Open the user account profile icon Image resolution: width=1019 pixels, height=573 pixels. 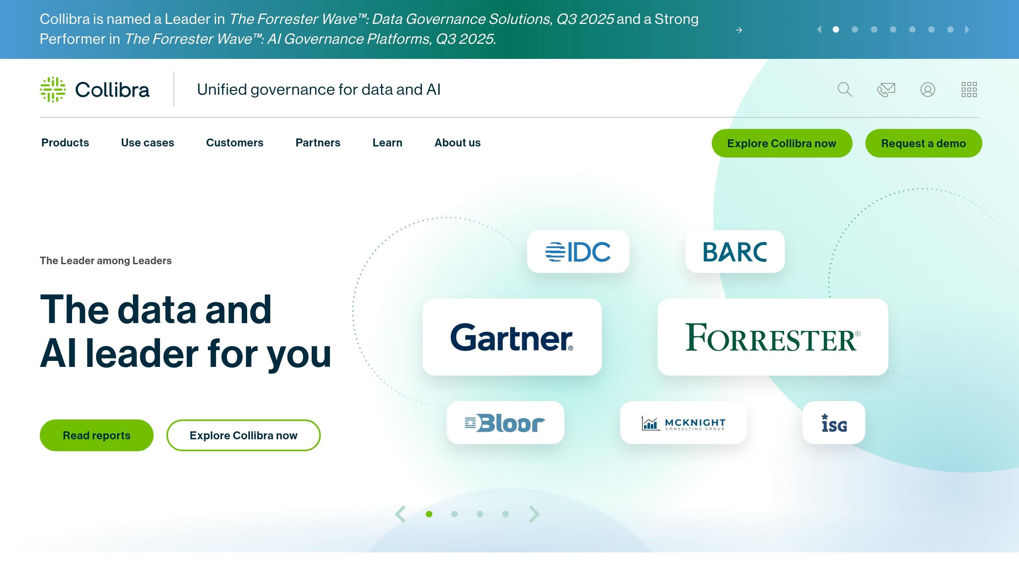(x=927, y=90)
